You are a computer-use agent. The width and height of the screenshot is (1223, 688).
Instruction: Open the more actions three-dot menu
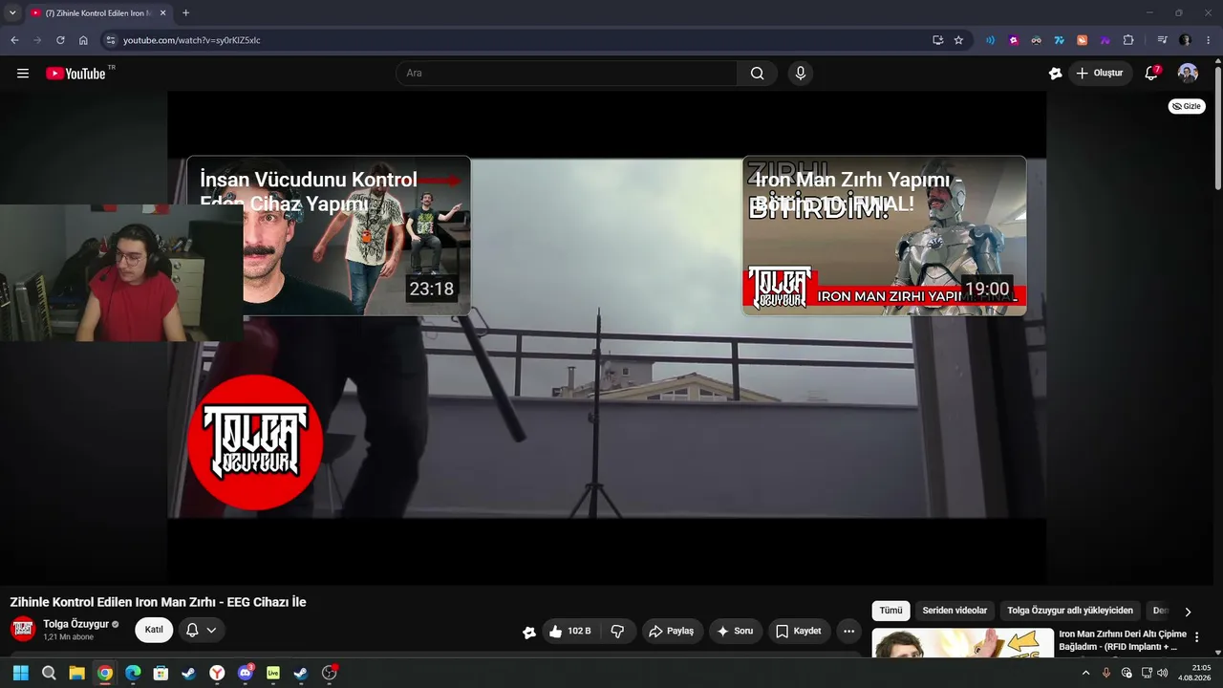click(x=848, y=631)
